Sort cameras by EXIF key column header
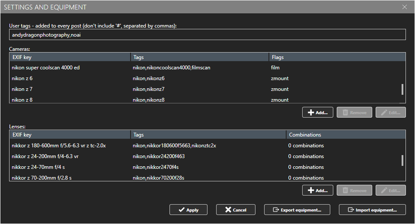415x224 pixels. (69, 57)
